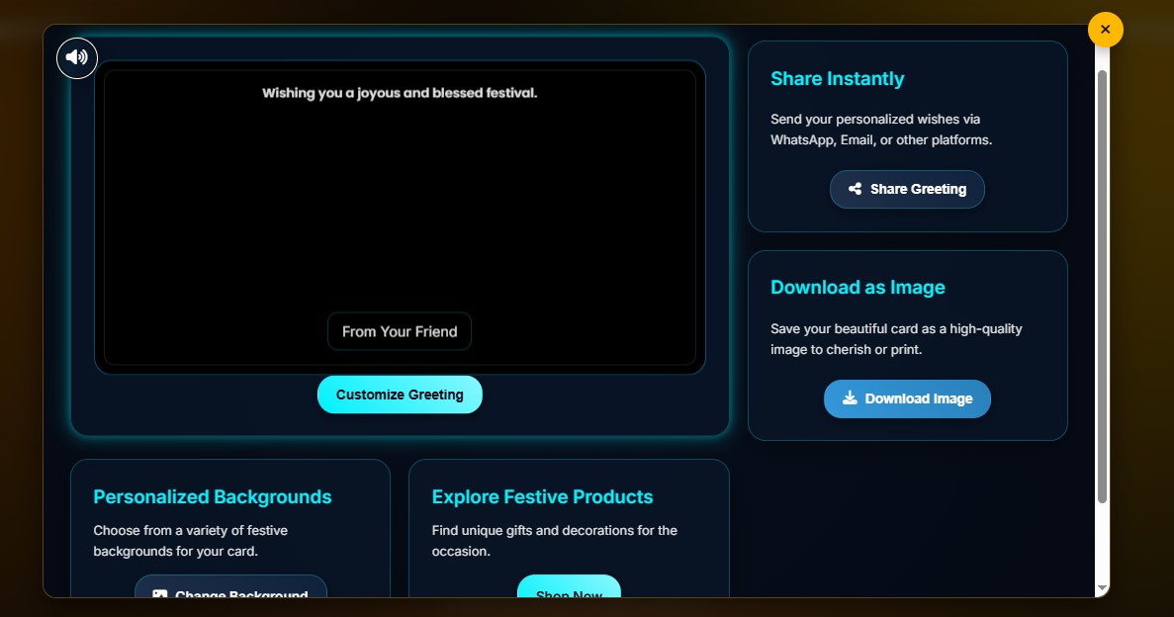The height and width of the screenshot is (617, 1174).
Task: Click the Personalized Backgrounds heading
Action: click(x=213, y=496)
